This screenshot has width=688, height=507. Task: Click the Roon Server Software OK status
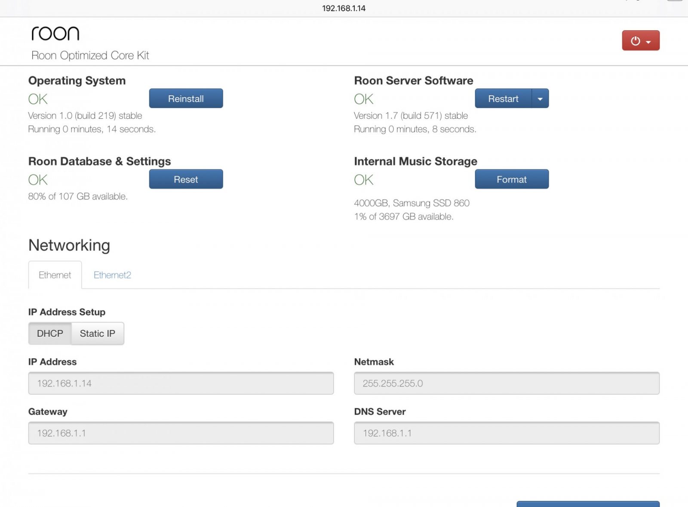pyautogui.click(x=364, y=99)
